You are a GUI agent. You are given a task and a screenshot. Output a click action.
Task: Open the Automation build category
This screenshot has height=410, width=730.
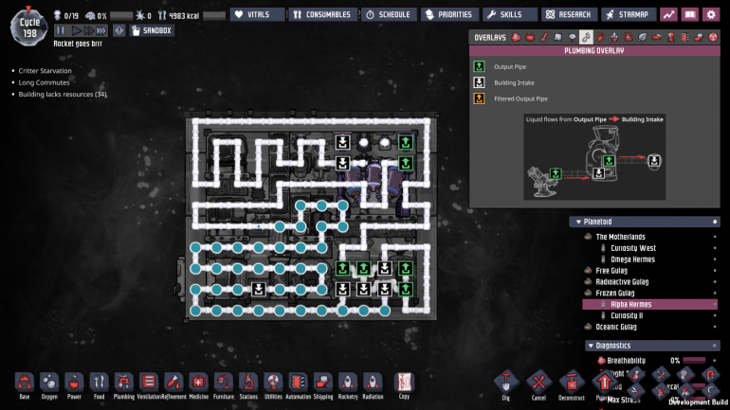(298, 385)
